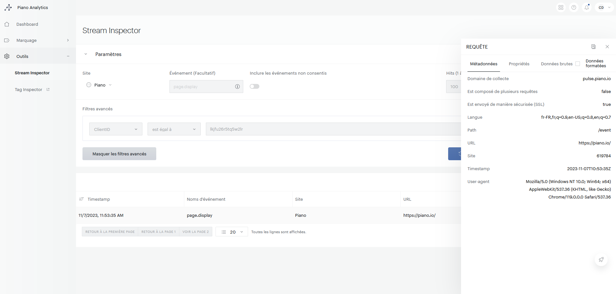Enable including non-consented events toggle

pyautogui.click(x=255, y=86)
